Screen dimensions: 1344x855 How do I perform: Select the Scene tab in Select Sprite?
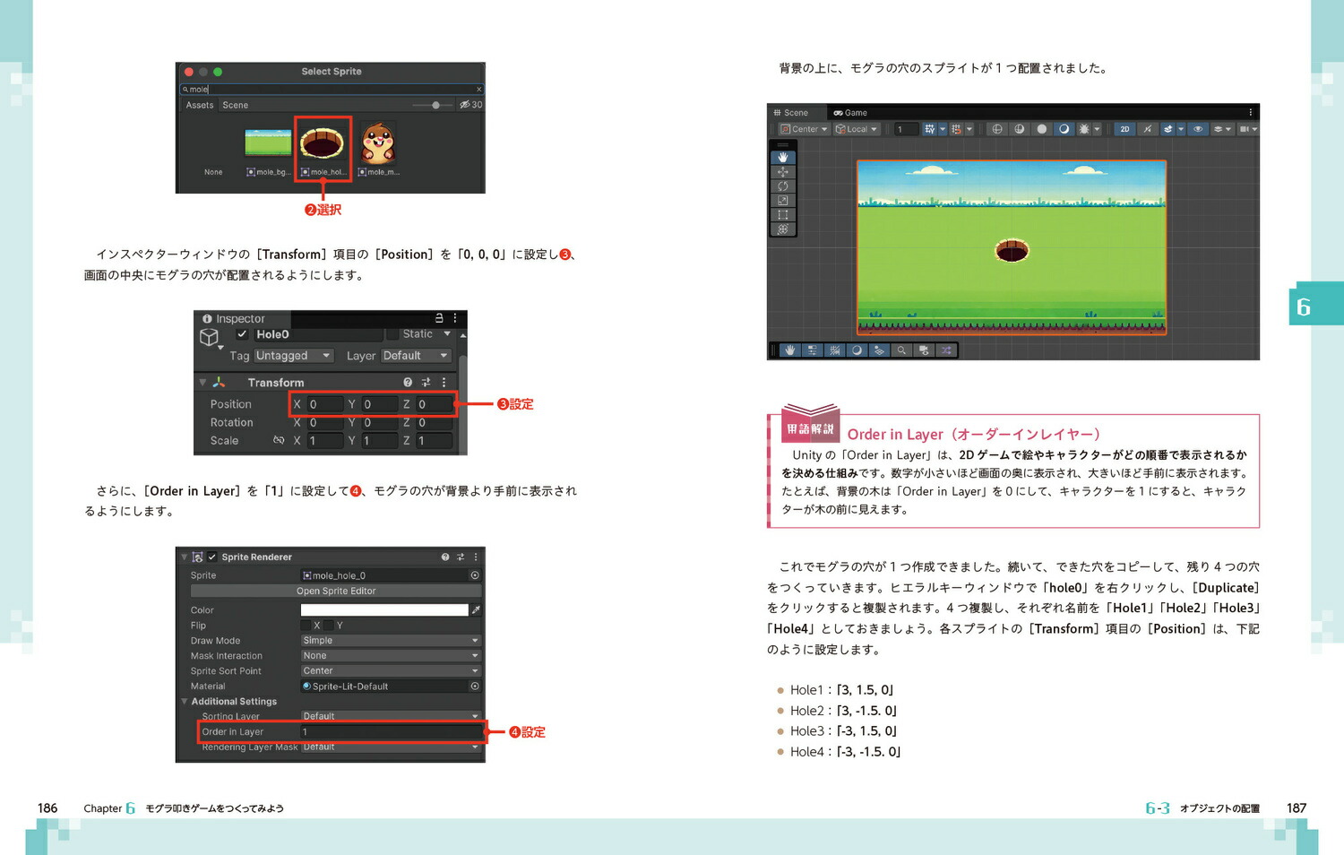[236, 105]
